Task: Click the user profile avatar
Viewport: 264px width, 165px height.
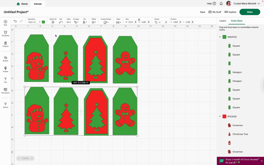Action: (x=229, y=4)
